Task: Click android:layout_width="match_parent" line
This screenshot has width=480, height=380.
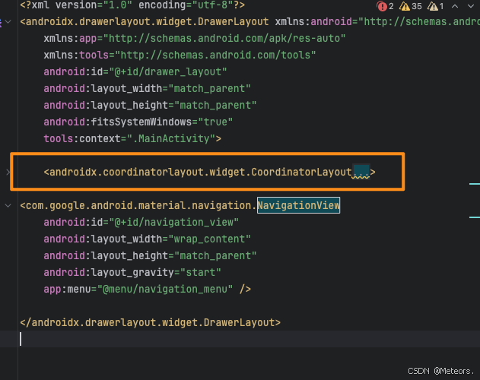Action: pyautogui.click(x=147, y=89)
